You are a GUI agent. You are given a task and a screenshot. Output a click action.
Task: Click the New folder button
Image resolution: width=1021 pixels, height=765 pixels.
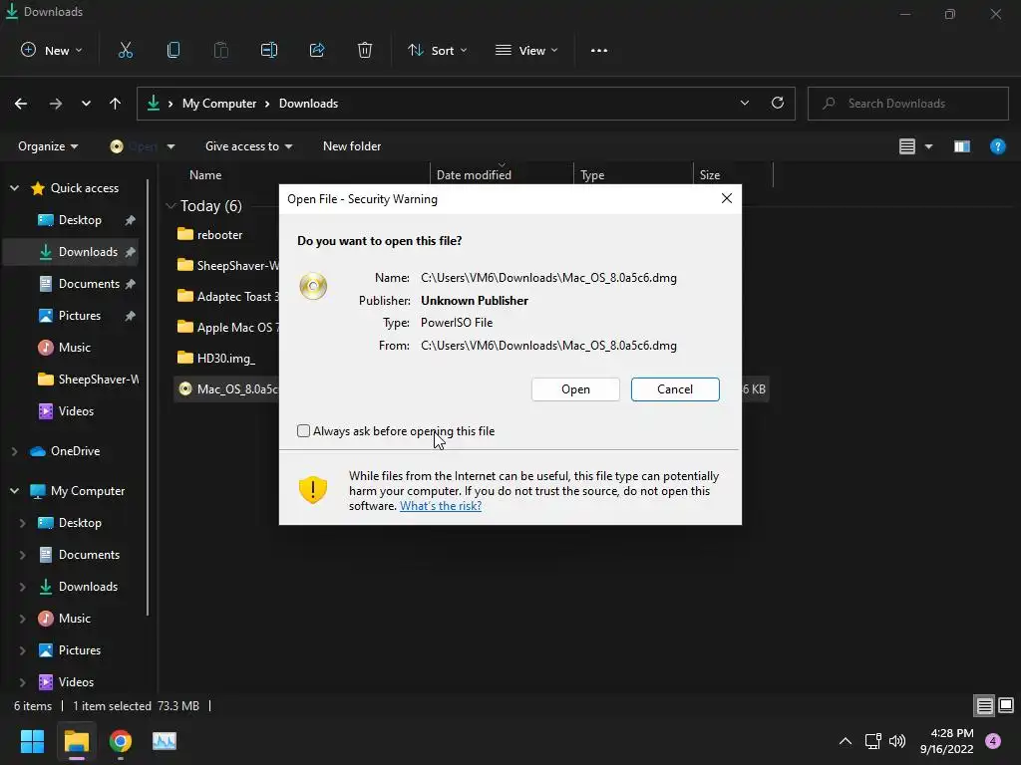click(352, 146)
